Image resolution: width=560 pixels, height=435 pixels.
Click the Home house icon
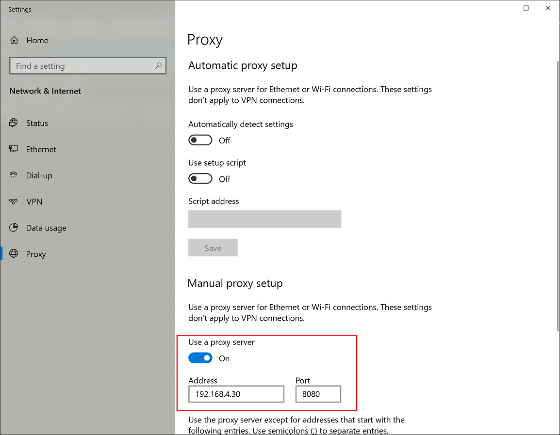pos(14,40)
